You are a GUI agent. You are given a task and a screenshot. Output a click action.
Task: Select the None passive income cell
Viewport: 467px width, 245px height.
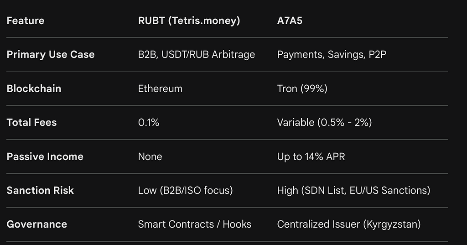pyautogui.click(x=150, y=156)
